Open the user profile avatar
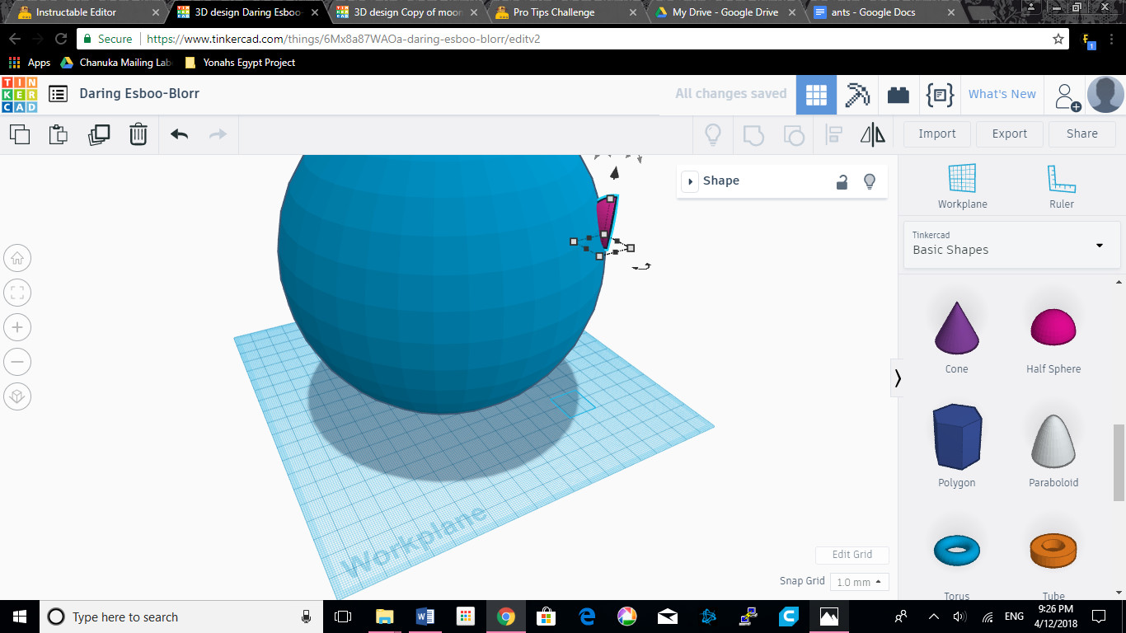This screenshot has width=1126, height=633. [x=1105, y=95]
